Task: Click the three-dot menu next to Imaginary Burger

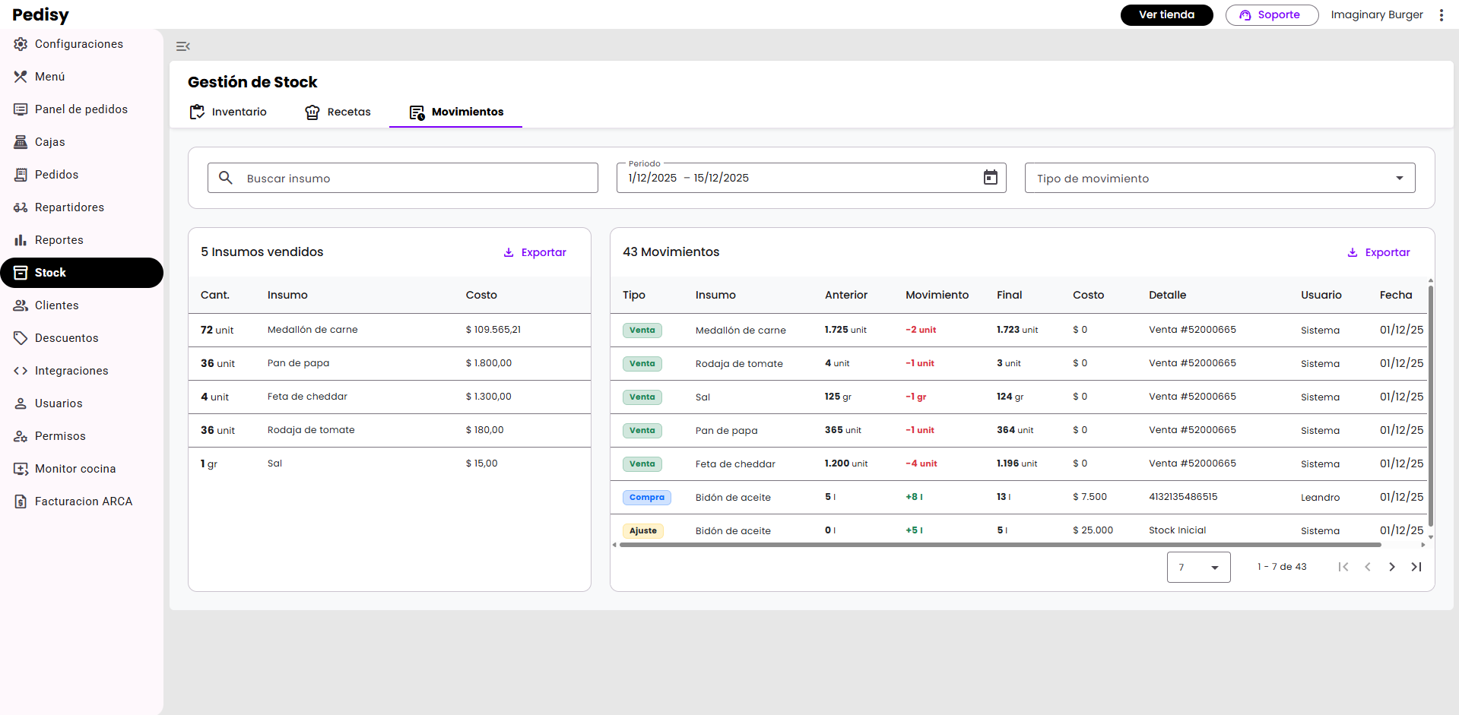Action: pyautogui.click(x=1441, y=15)
